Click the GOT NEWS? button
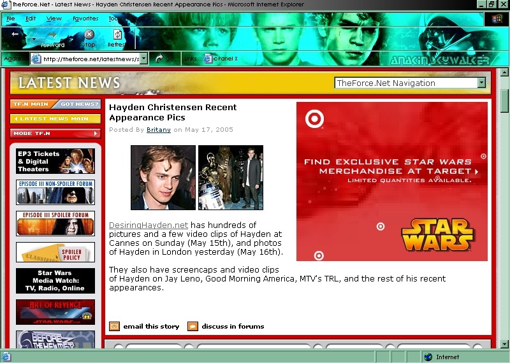This screenshot has height=363, width=510. 78,104
